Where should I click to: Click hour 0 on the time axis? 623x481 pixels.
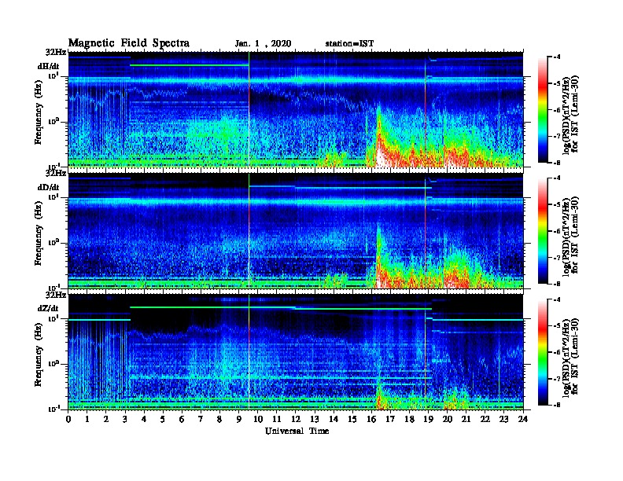click(68, 419)
